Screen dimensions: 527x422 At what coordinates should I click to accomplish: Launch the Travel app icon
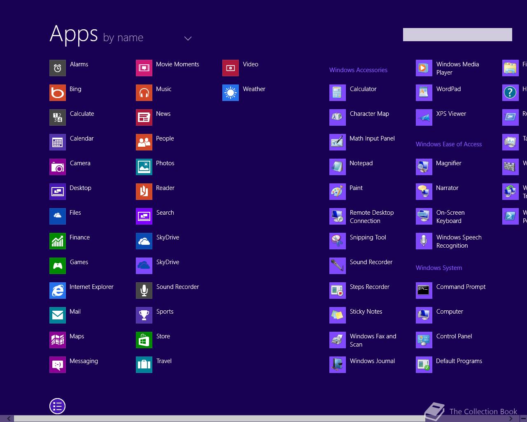(x=144, y=365)
